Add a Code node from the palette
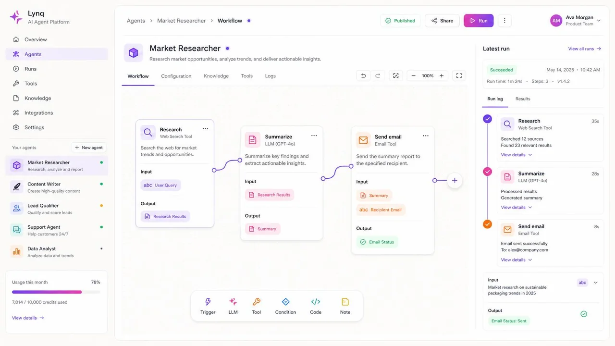The width and height of the screenshot is (615, 346). point(316,306)
